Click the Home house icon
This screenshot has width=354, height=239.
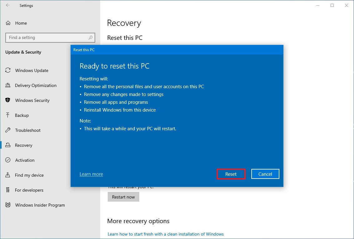pyautogui.click(x=7, y=23)
